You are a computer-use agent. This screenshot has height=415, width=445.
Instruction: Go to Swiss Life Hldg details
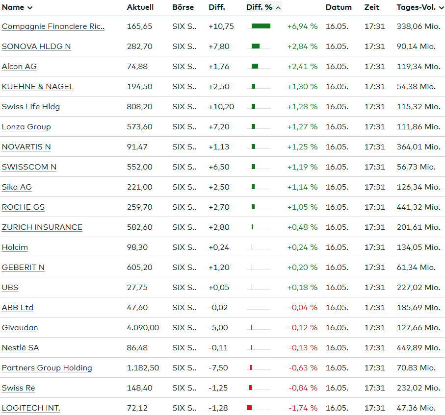[x=30, y=107]
